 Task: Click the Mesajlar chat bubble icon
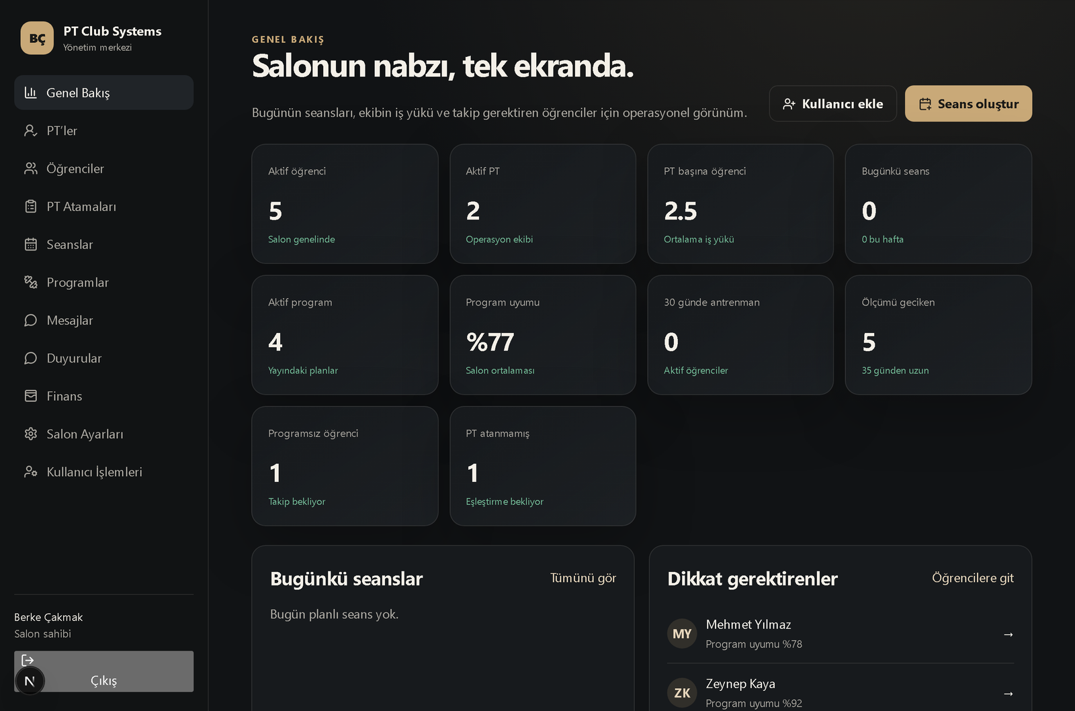(x=30, y=320)
